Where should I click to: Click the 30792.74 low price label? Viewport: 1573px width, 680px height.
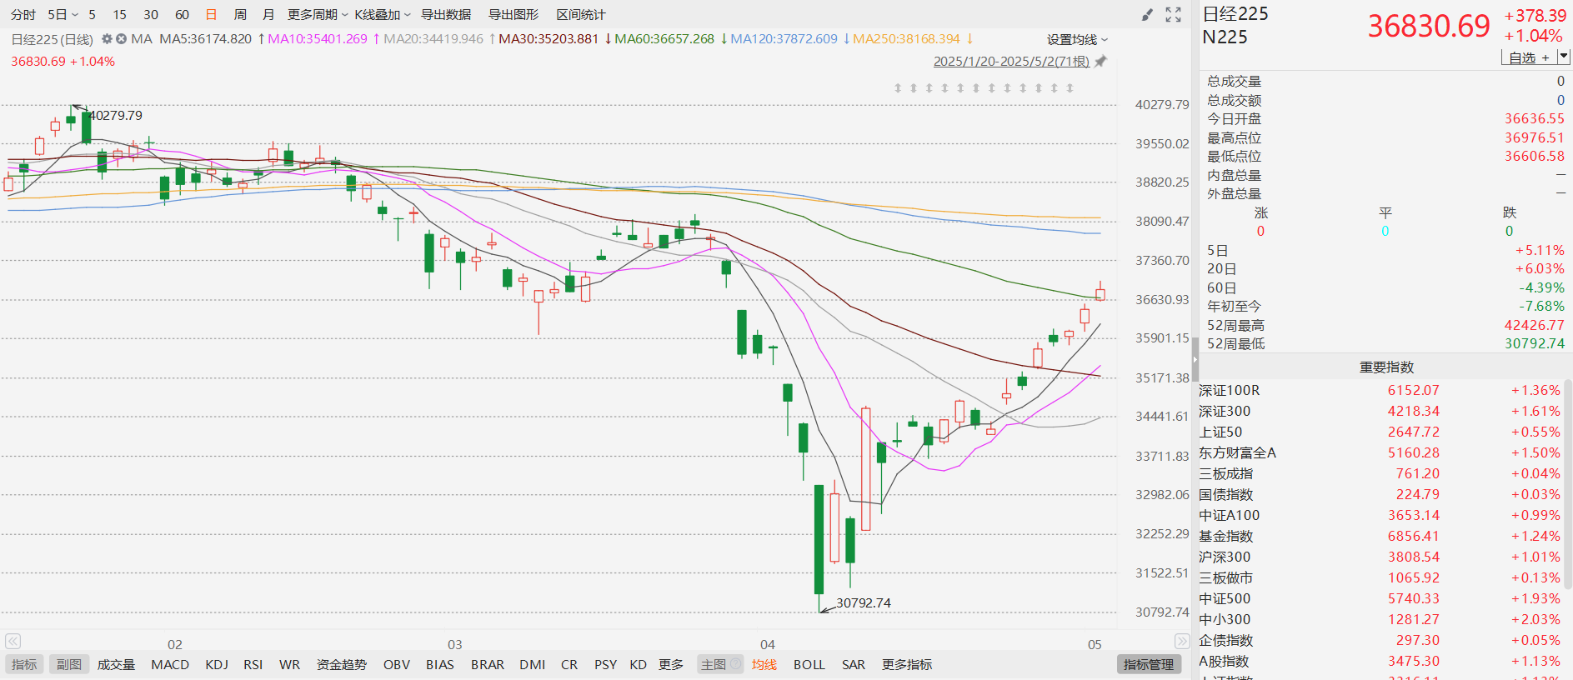[x=864, y=602]
